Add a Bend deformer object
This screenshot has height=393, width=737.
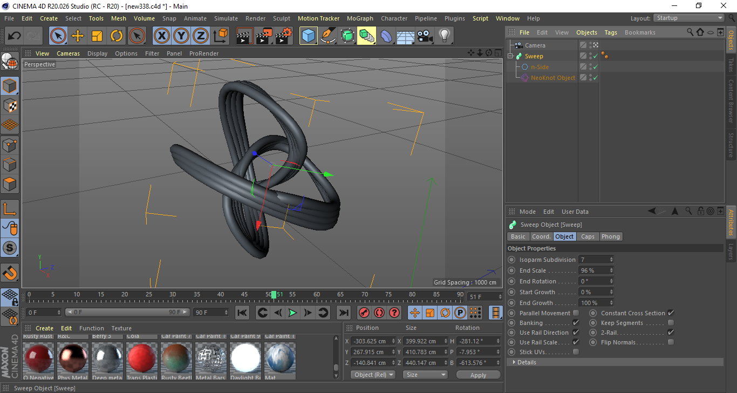pos(386,36)
